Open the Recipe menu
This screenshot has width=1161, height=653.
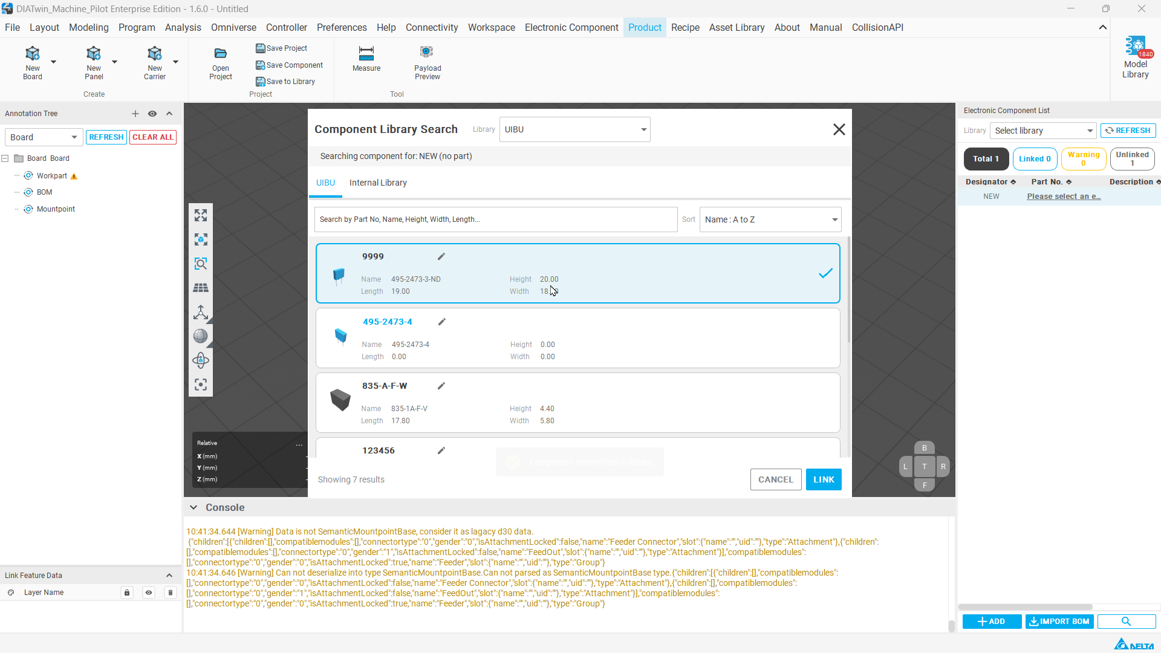[x=685, y=27]
